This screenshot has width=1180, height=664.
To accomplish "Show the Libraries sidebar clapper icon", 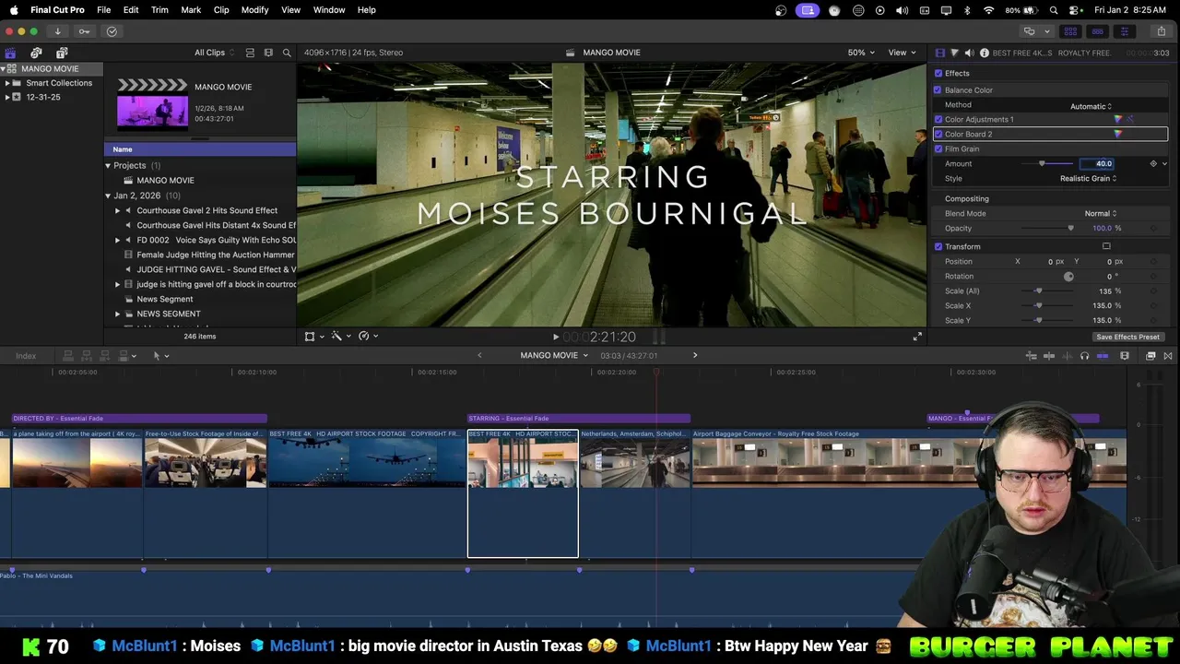I will (x=10, y=53).
